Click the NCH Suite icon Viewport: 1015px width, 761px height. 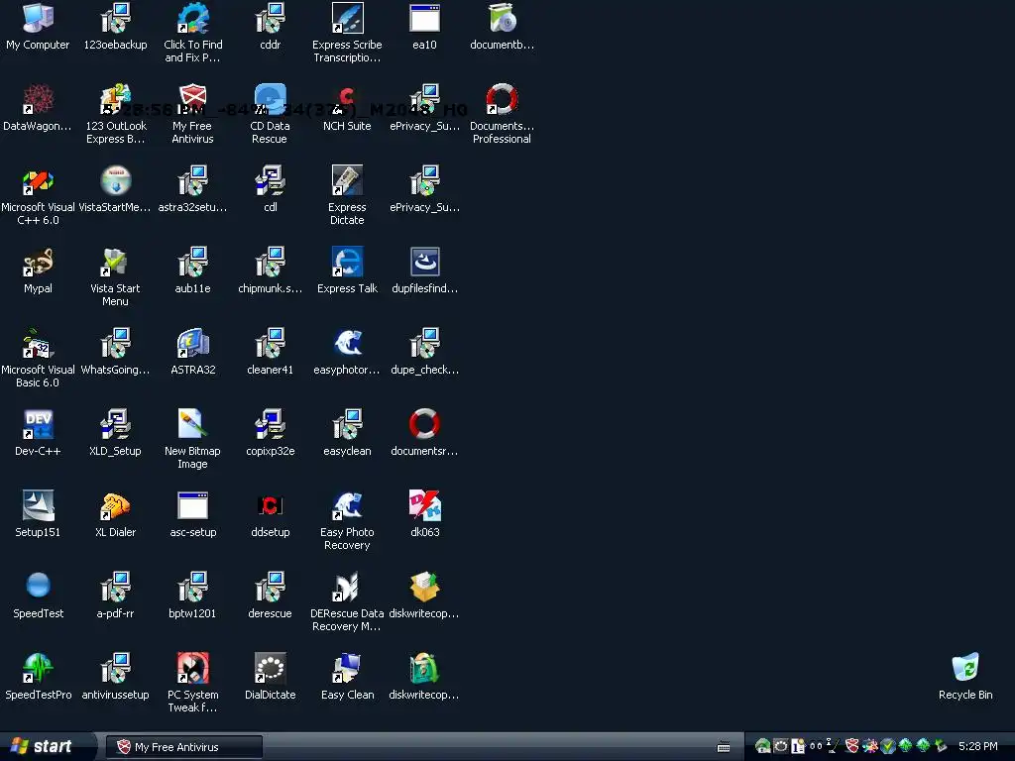click(347, 108)
